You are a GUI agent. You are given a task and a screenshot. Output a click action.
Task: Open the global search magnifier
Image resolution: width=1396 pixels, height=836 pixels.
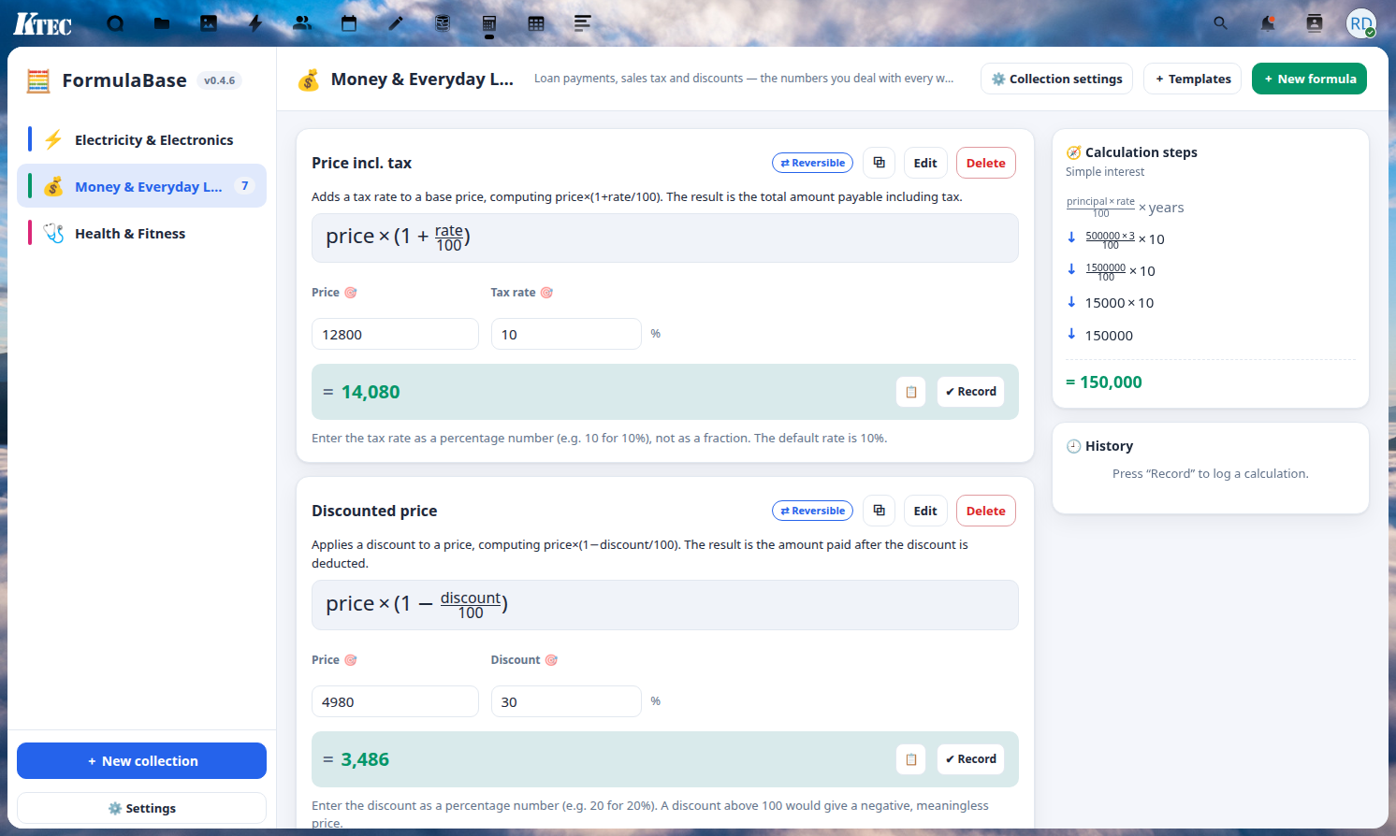(x=1221, y=23)
